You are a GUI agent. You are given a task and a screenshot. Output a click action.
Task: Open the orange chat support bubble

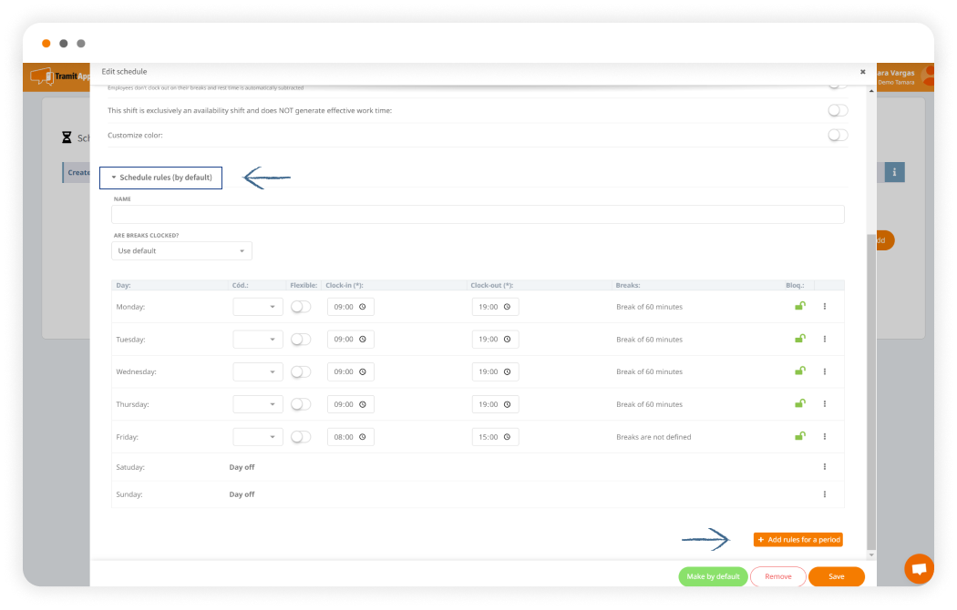(x=919, y=568)
